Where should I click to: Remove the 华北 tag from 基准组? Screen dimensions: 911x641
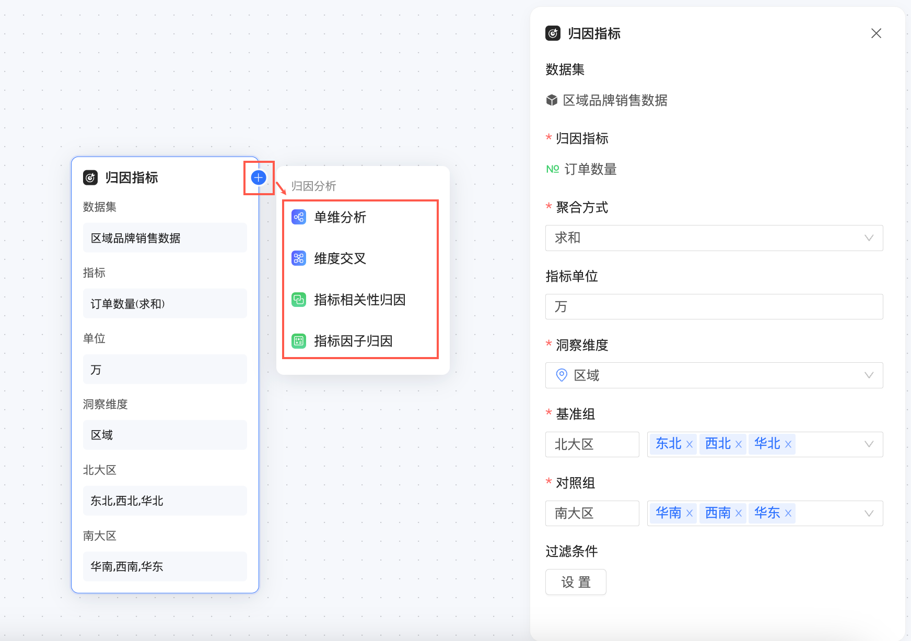pyautogui.click(x=788, y=444)
